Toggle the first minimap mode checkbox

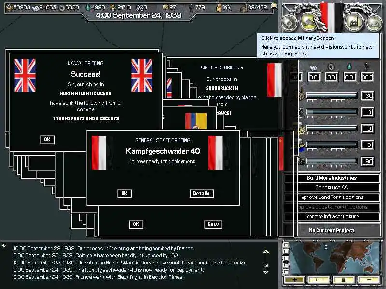pos(286,245)
